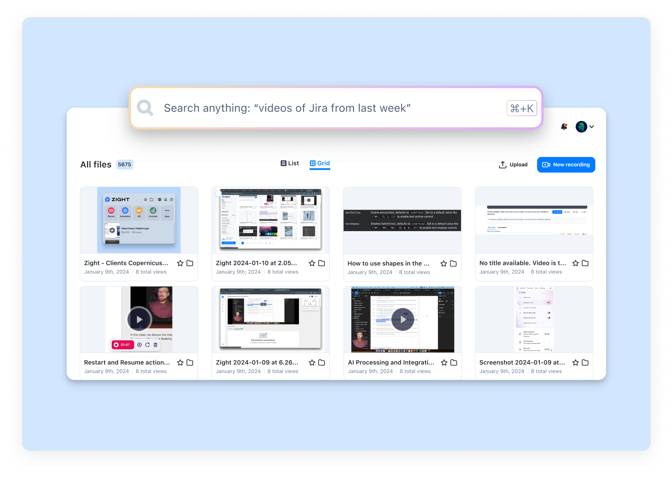Open the Screenshot 2024-01-09 thumbnail
672x477 pixels.
[x=534, y=319]
